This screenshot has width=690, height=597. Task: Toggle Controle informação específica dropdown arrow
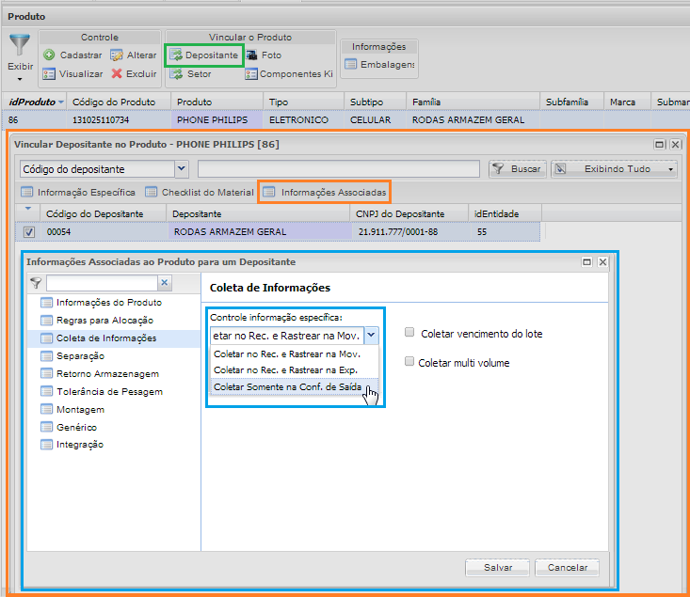point(372,335)
